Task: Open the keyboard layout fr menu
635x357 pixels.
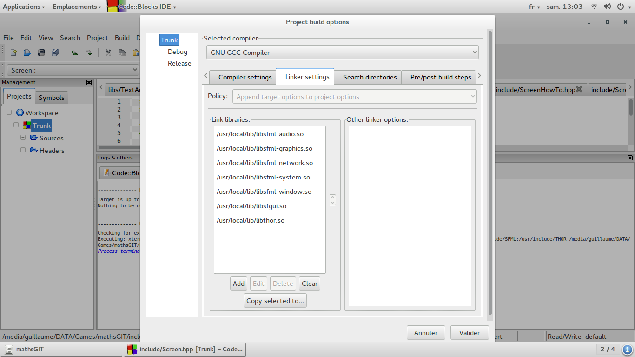Action: click(x=535, y=7)
